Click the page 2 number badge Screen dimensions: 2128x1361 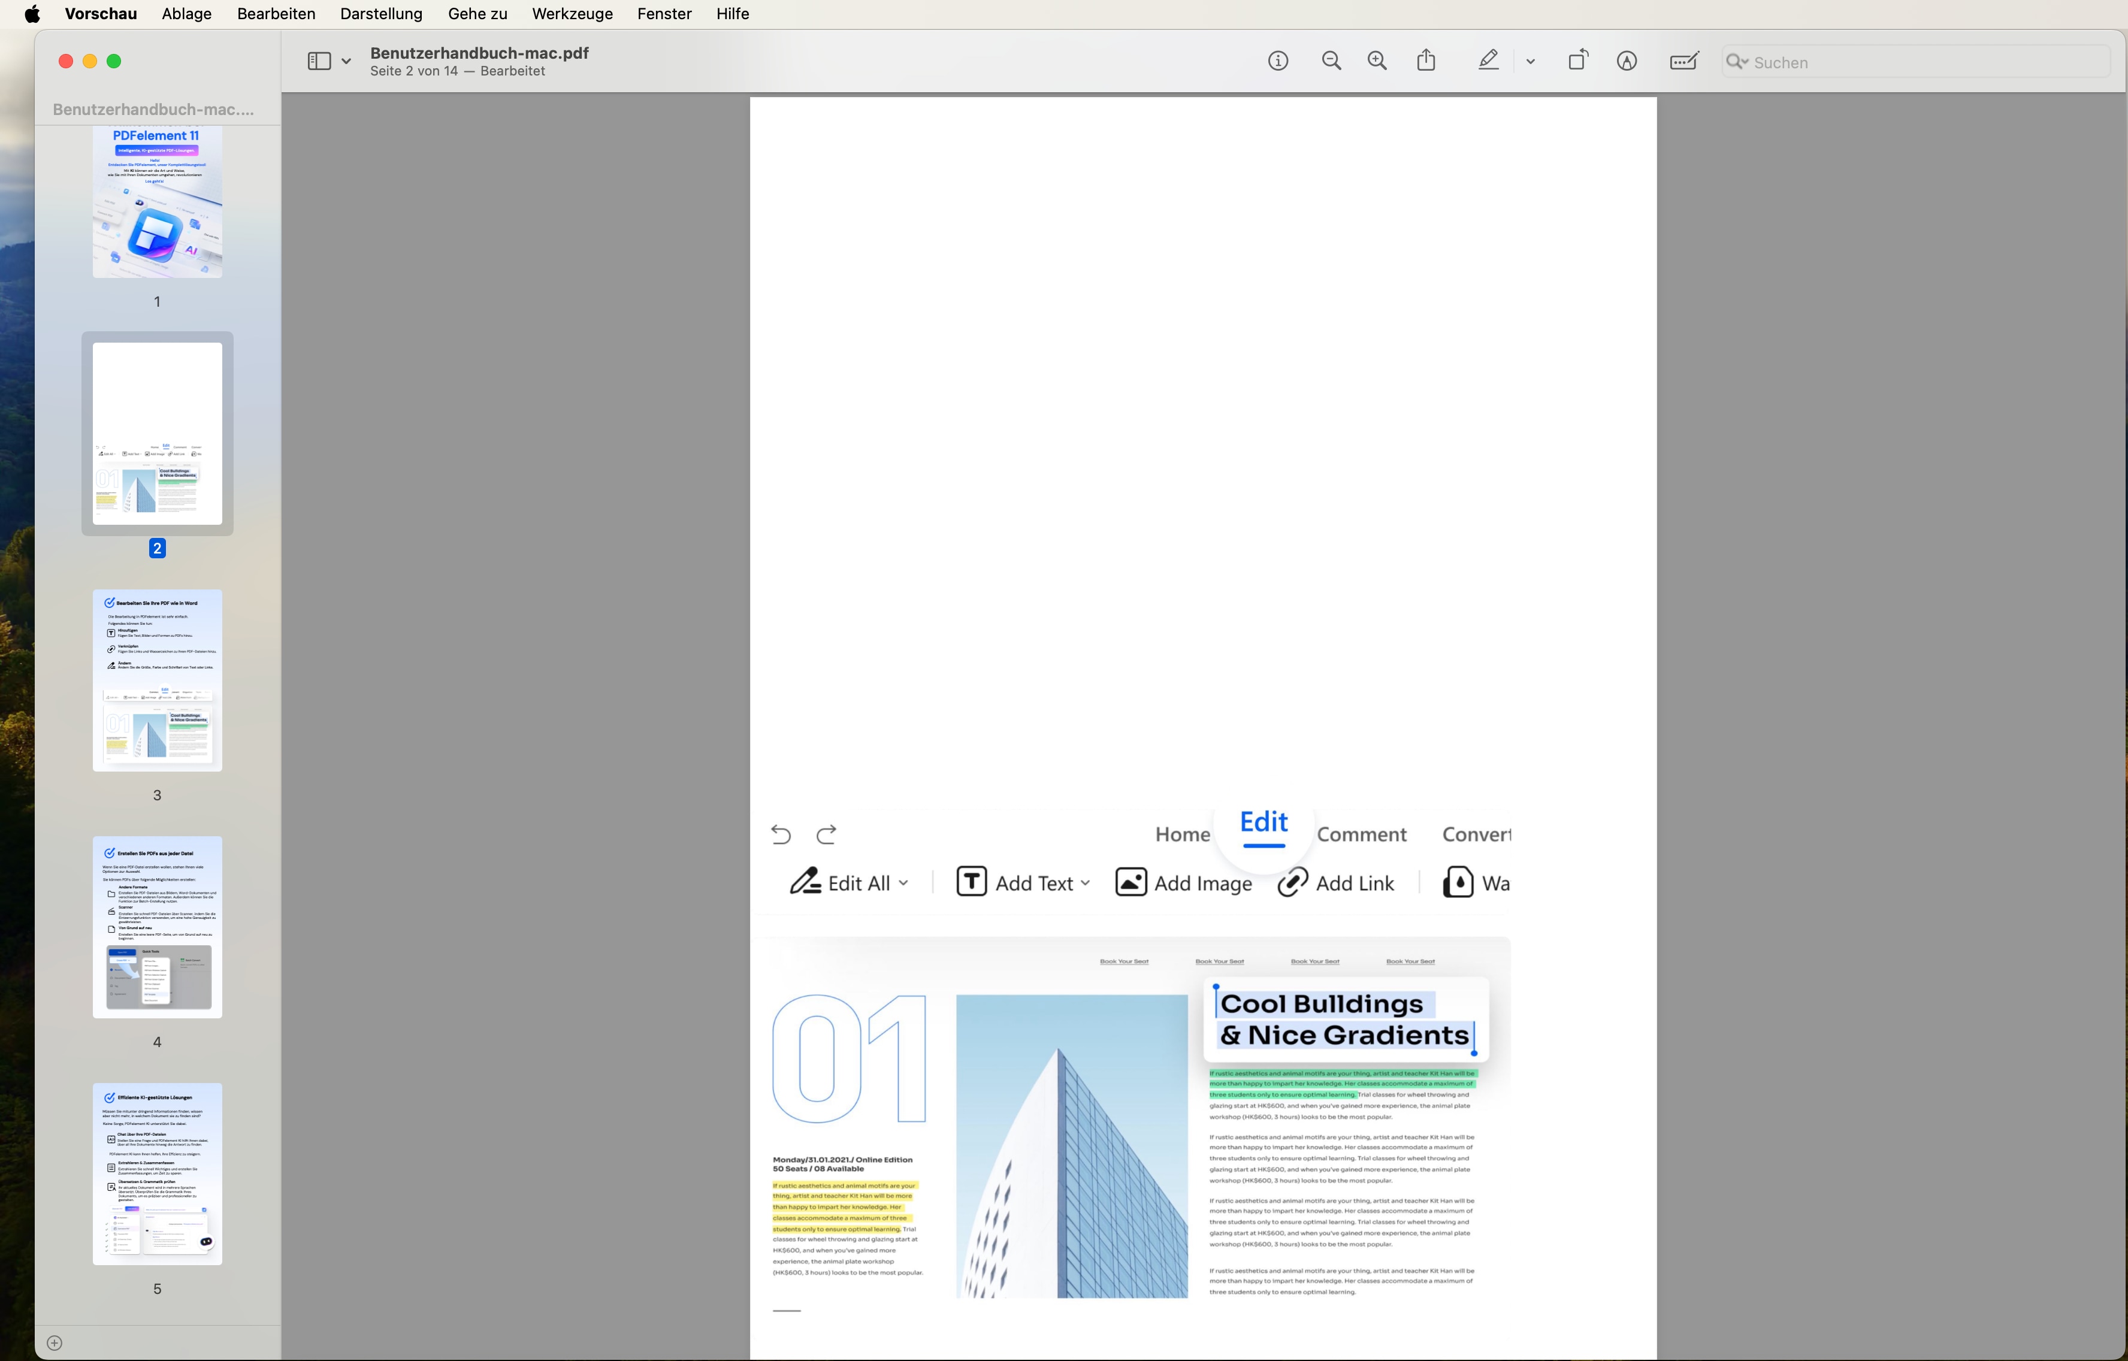point(158,549)
